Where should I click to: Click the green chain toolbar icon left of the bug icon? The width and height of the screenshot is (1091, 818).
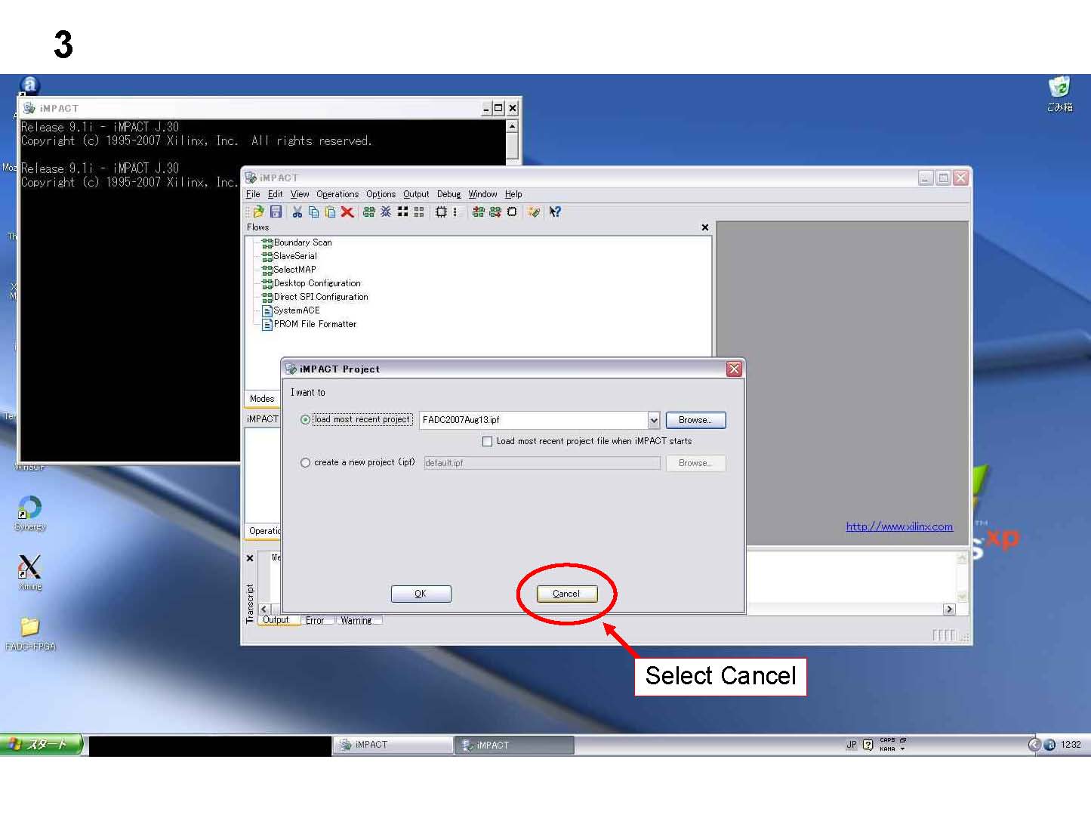coord(368,212)
